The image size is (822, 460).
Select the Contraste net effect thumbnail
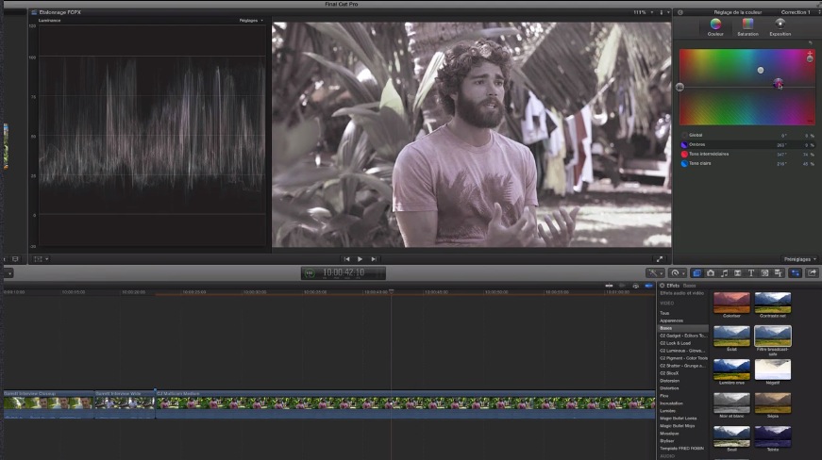[773, 303]
